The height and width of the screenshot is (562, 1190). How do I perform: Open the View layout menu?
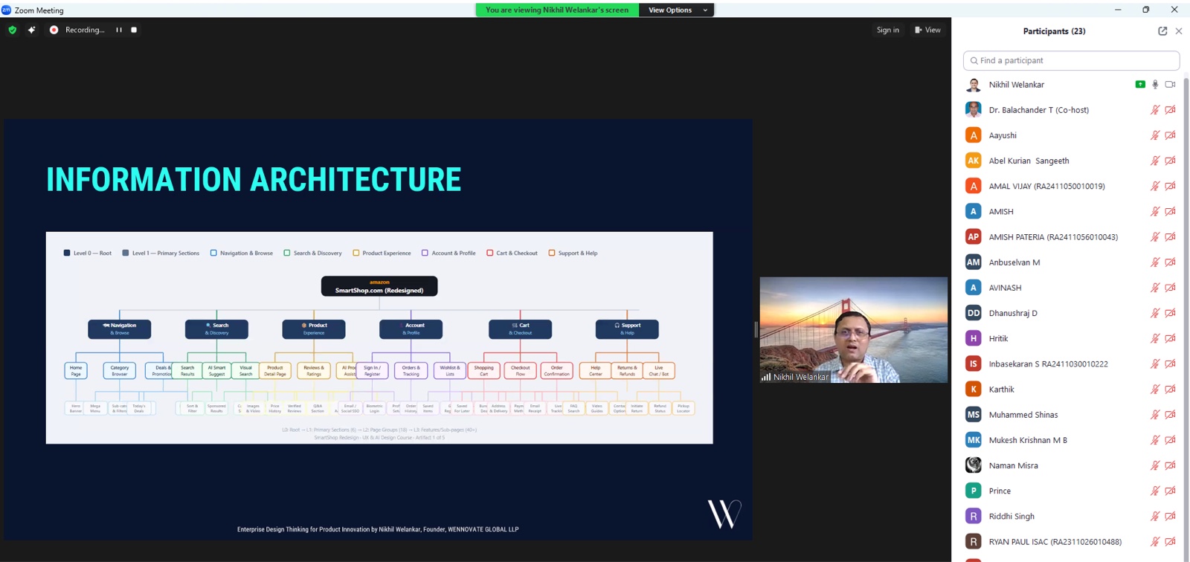click(x=927, y=30)
